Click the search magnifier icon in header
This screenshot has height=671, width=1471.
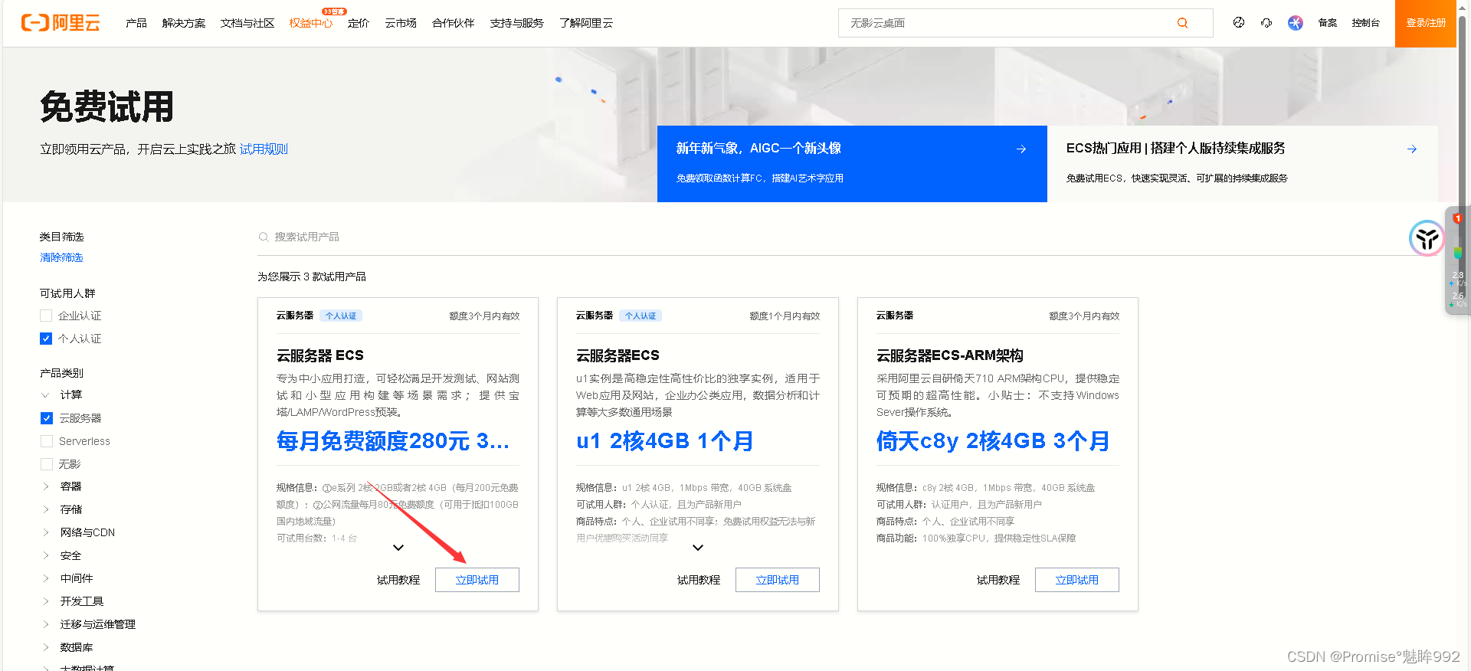(x=1182, y=23)
